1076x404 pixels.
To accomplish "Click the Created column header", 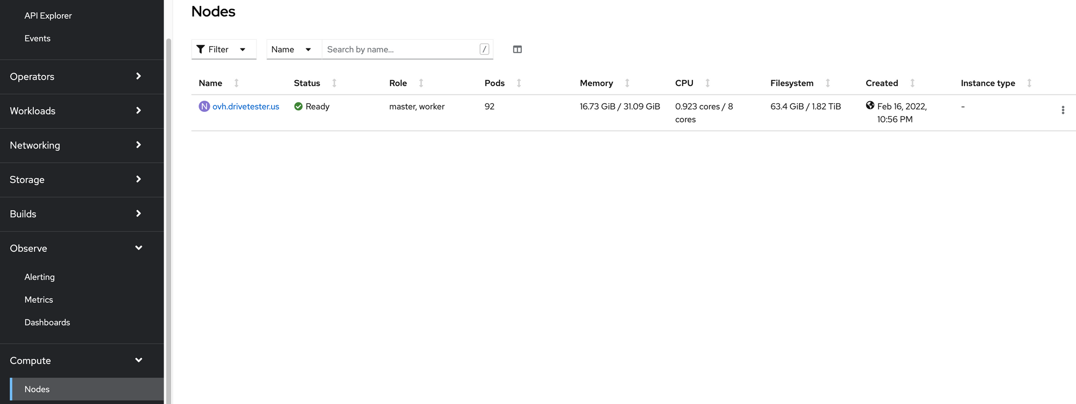I will [x=882, y=83].
